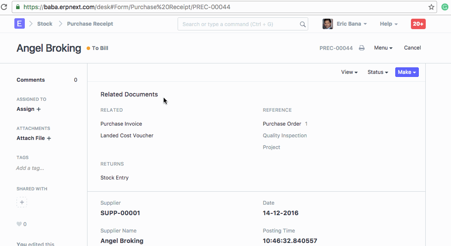
Task: Click the Comments heading in sidebar
Action: tap(30, 80)
